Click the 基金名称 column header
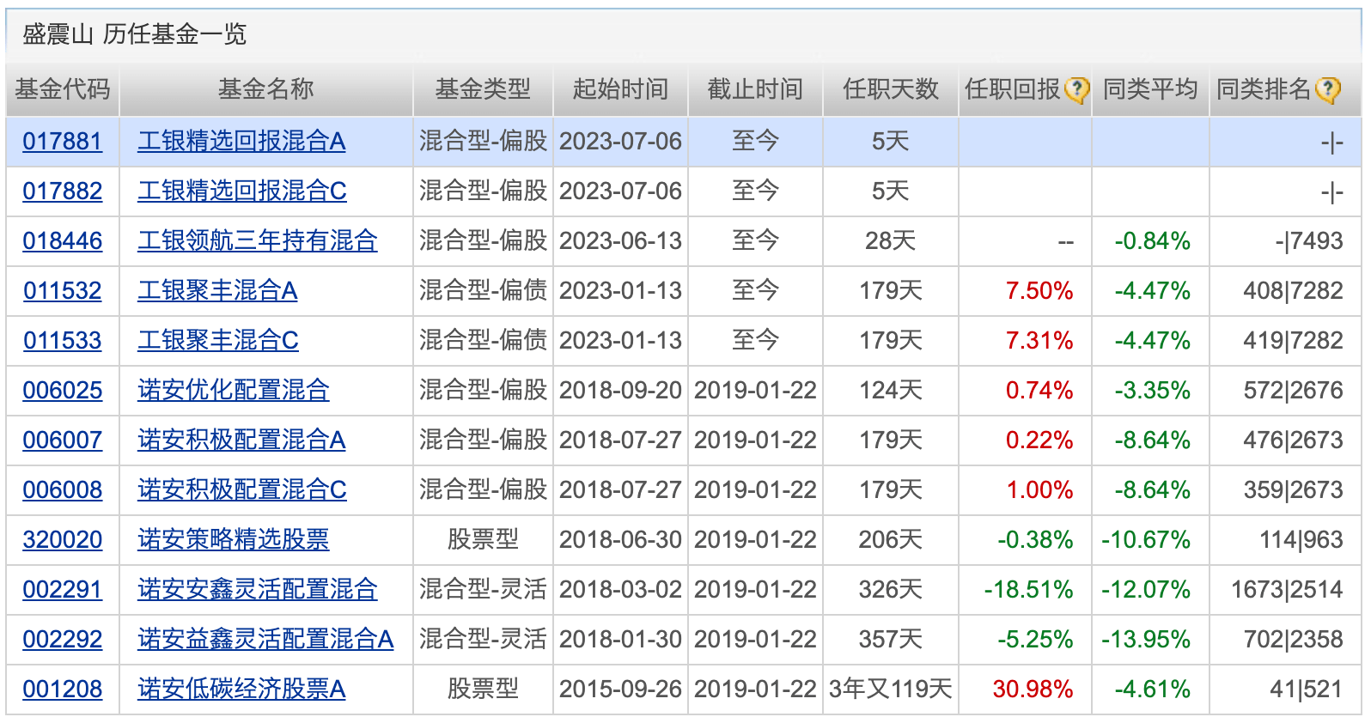 point(266,89)
